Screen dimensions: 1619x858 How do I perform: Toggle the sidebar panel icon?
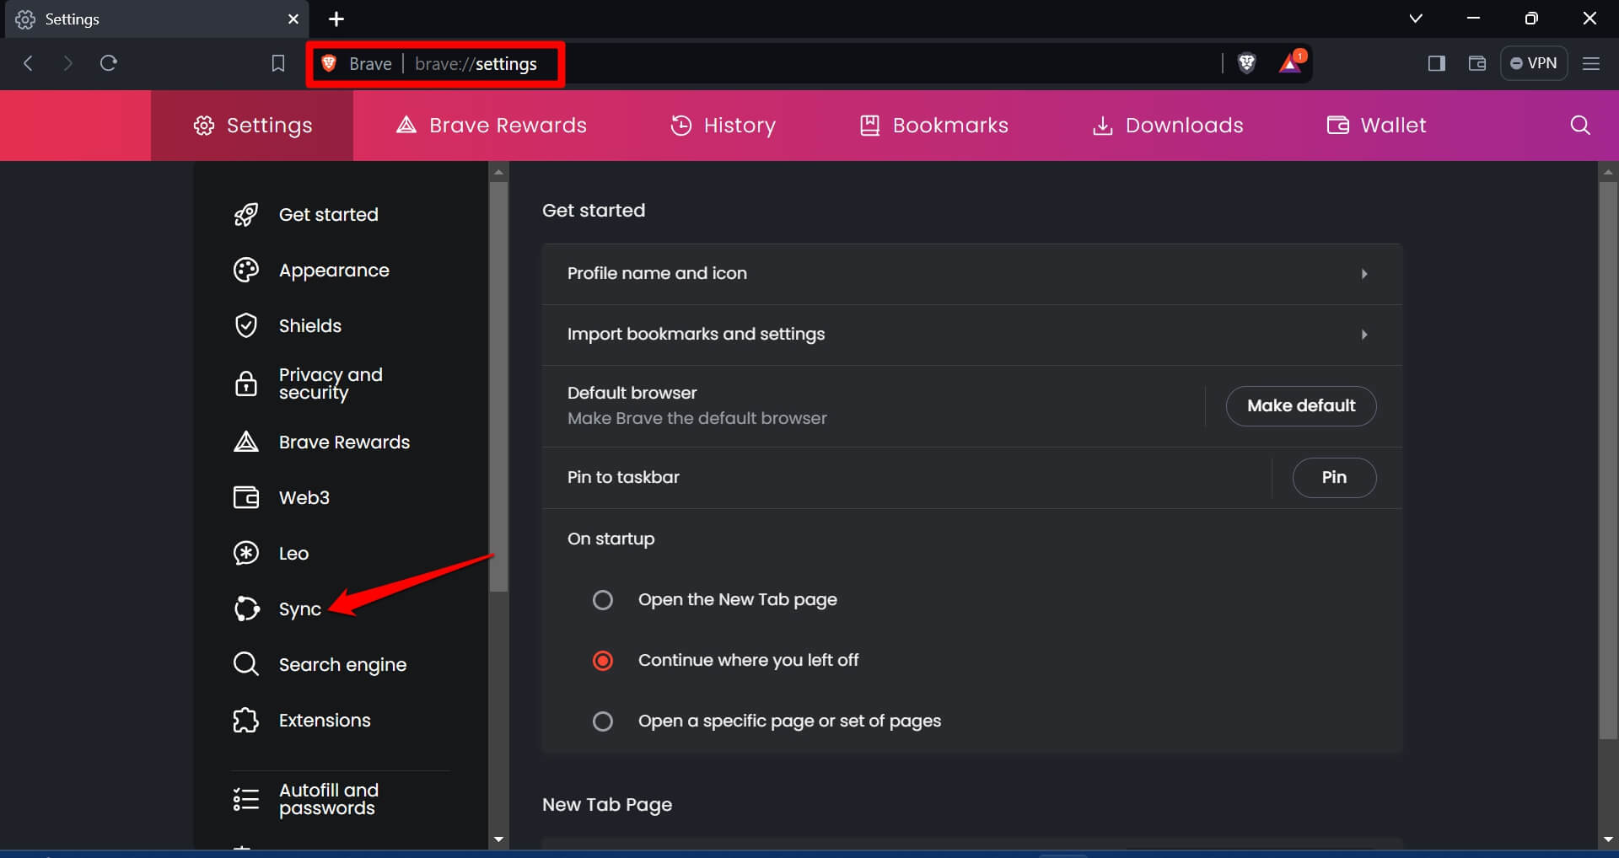point(1437,63)
